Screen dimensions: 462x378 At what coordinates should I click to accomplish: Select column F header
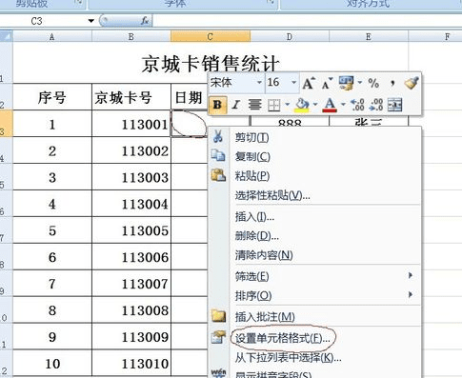tap(435, 36)
